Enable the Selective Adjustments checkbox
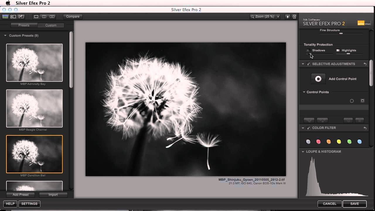This screenshot has width=375, height=211. [x=308, y=64]
